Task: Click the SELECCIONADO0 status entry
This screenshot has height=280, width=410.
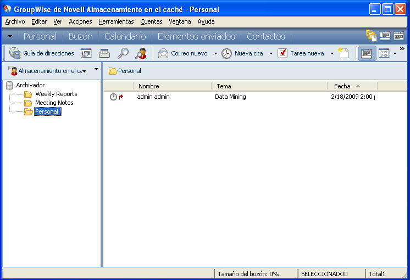Action: click(x=324, y=274)
